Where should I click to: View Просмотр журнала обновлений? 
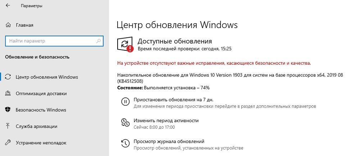169,141
